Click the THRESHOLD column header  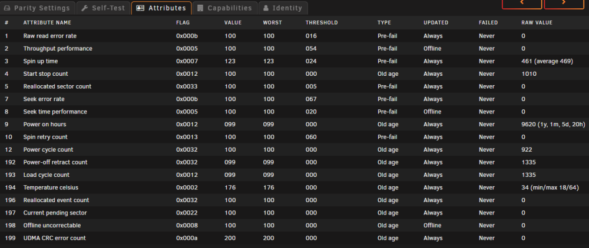pyautogui.click(x=322, y=22)
